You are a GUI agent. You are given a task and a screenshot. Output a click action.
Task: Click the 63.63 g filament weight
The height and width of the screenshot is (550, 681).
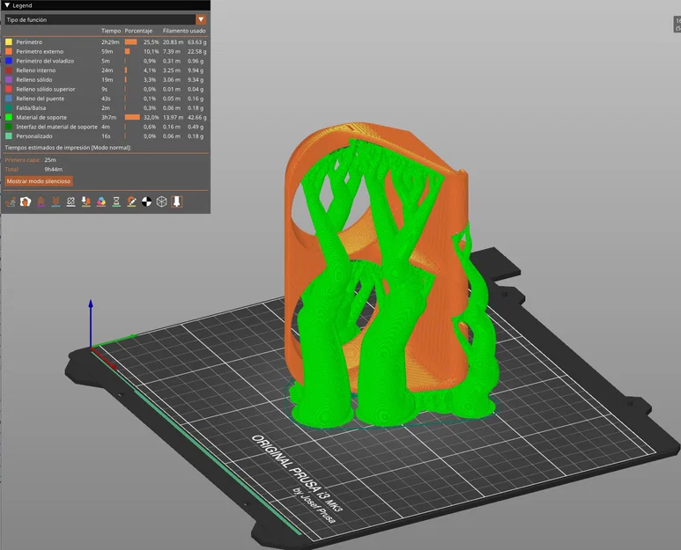(197, 42)
